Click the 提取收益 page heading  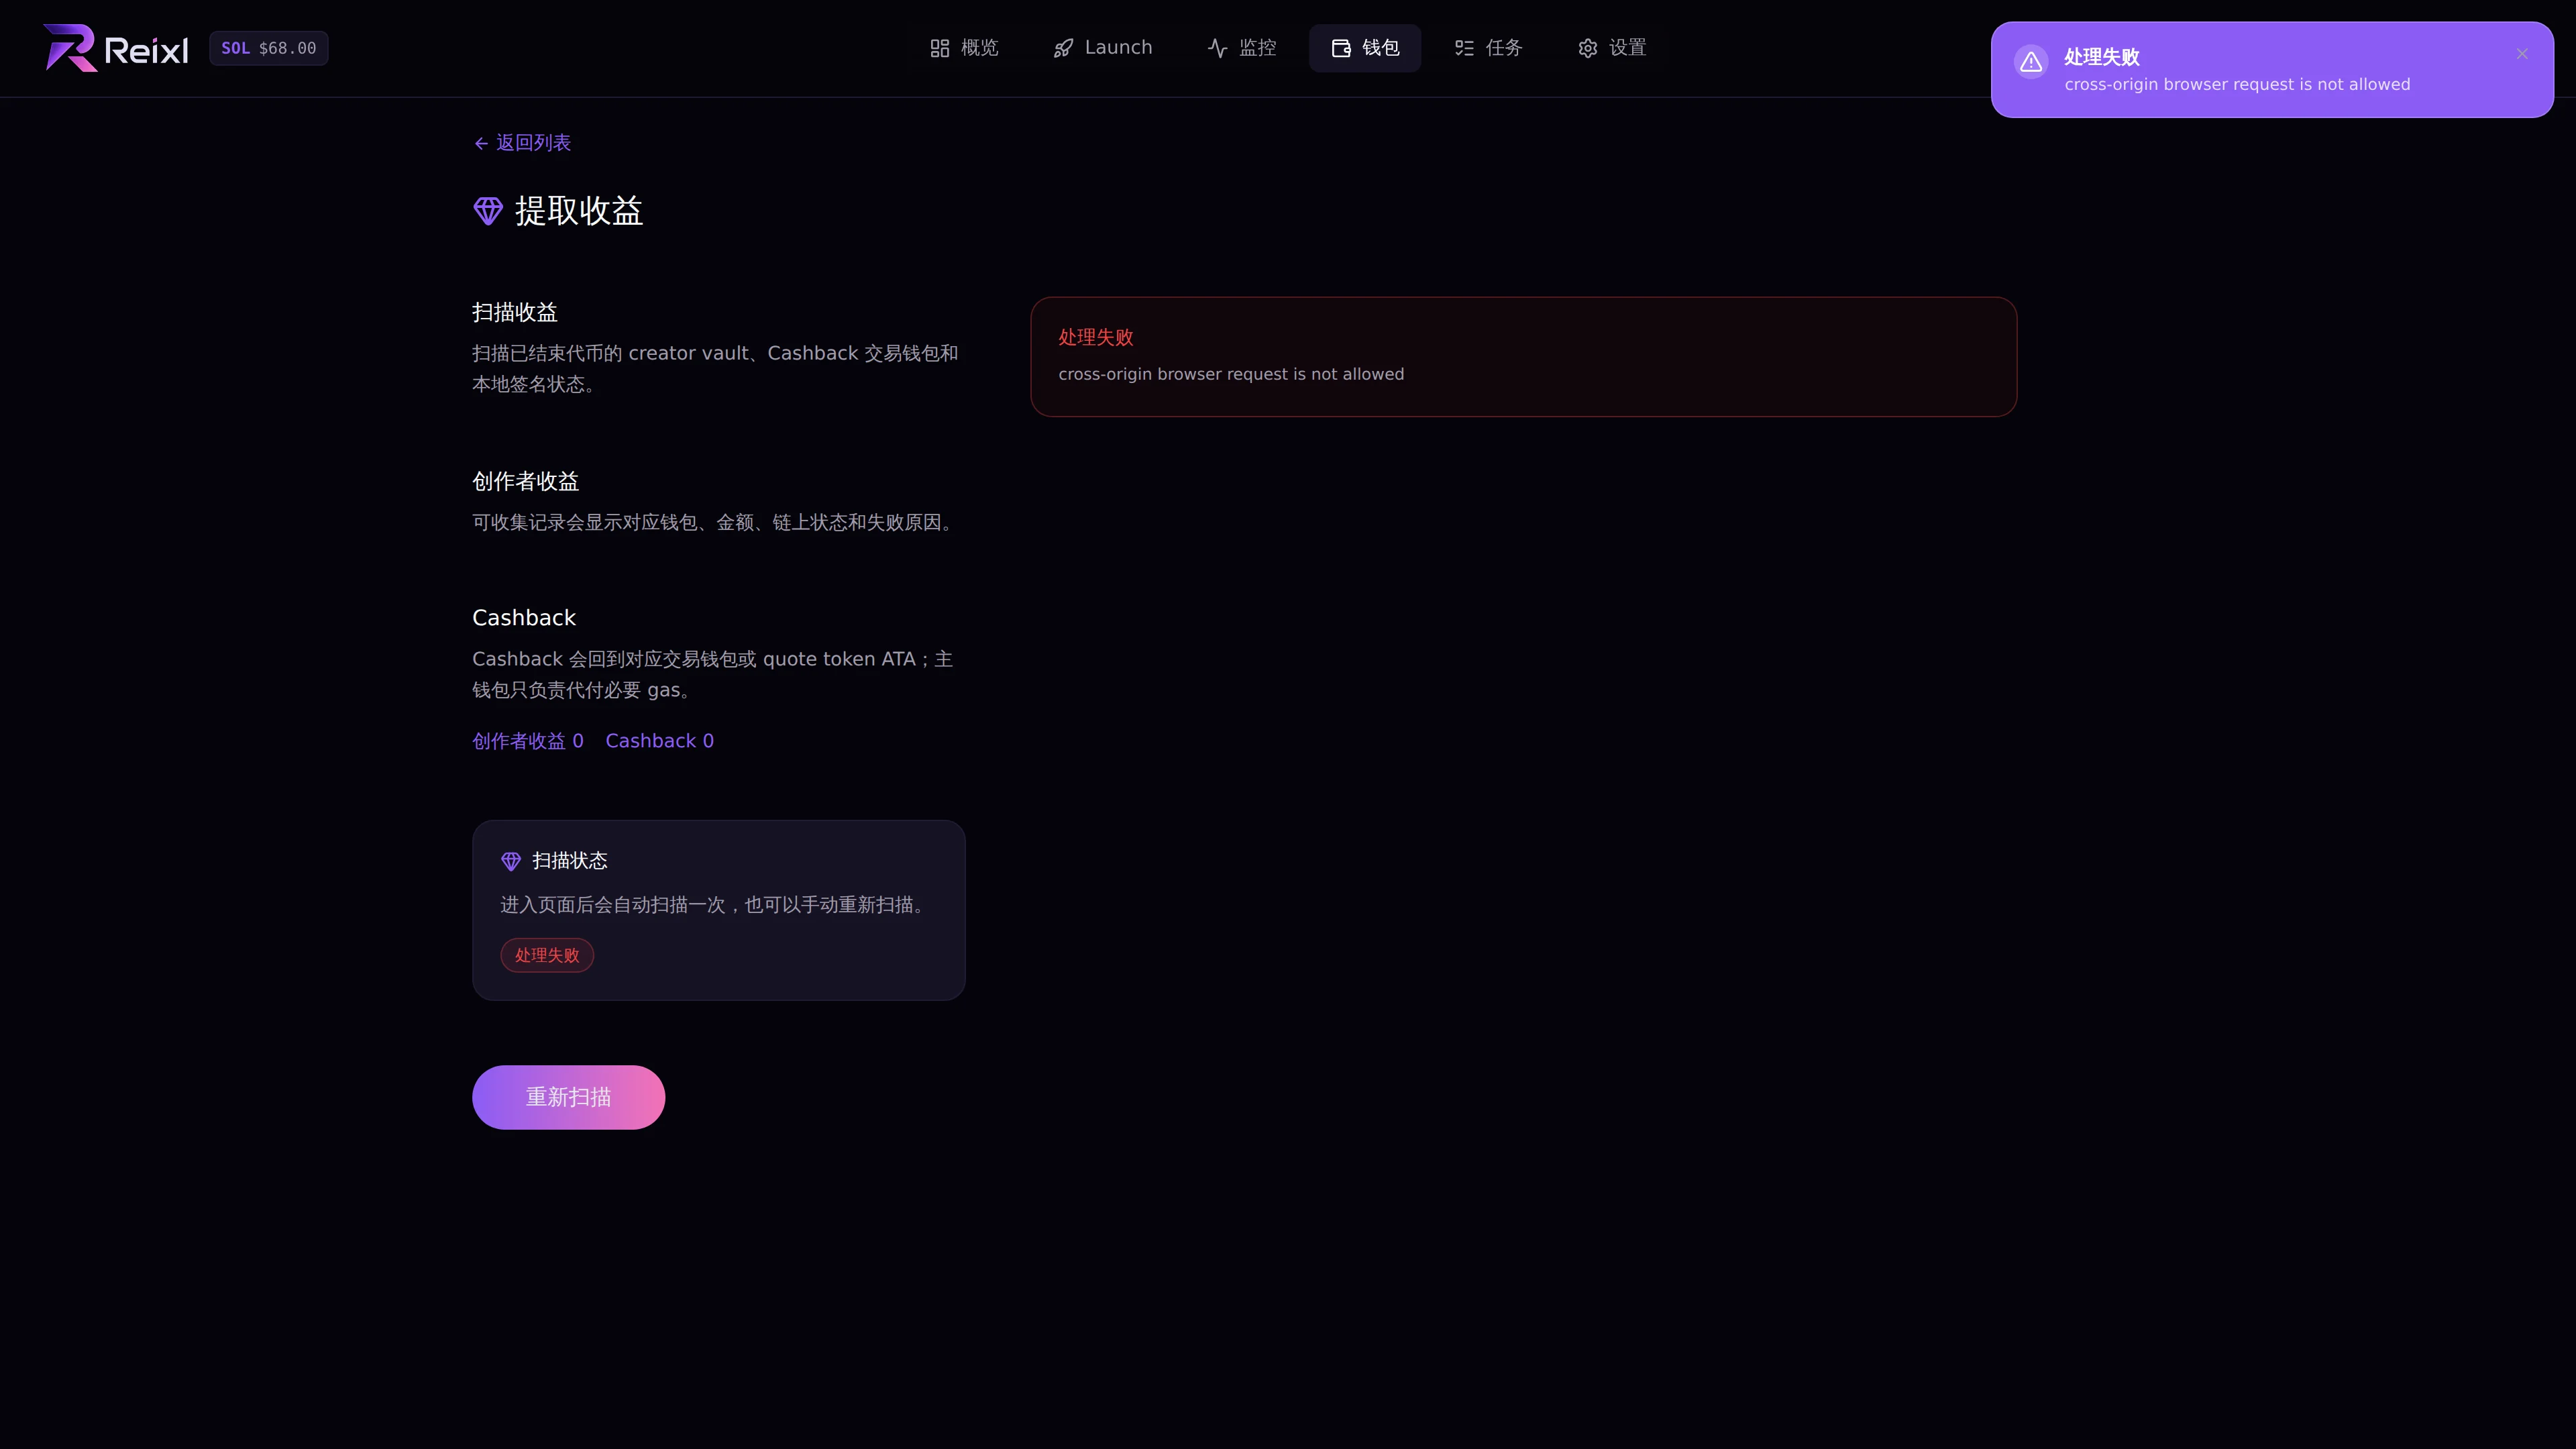(x=578, y=211)
